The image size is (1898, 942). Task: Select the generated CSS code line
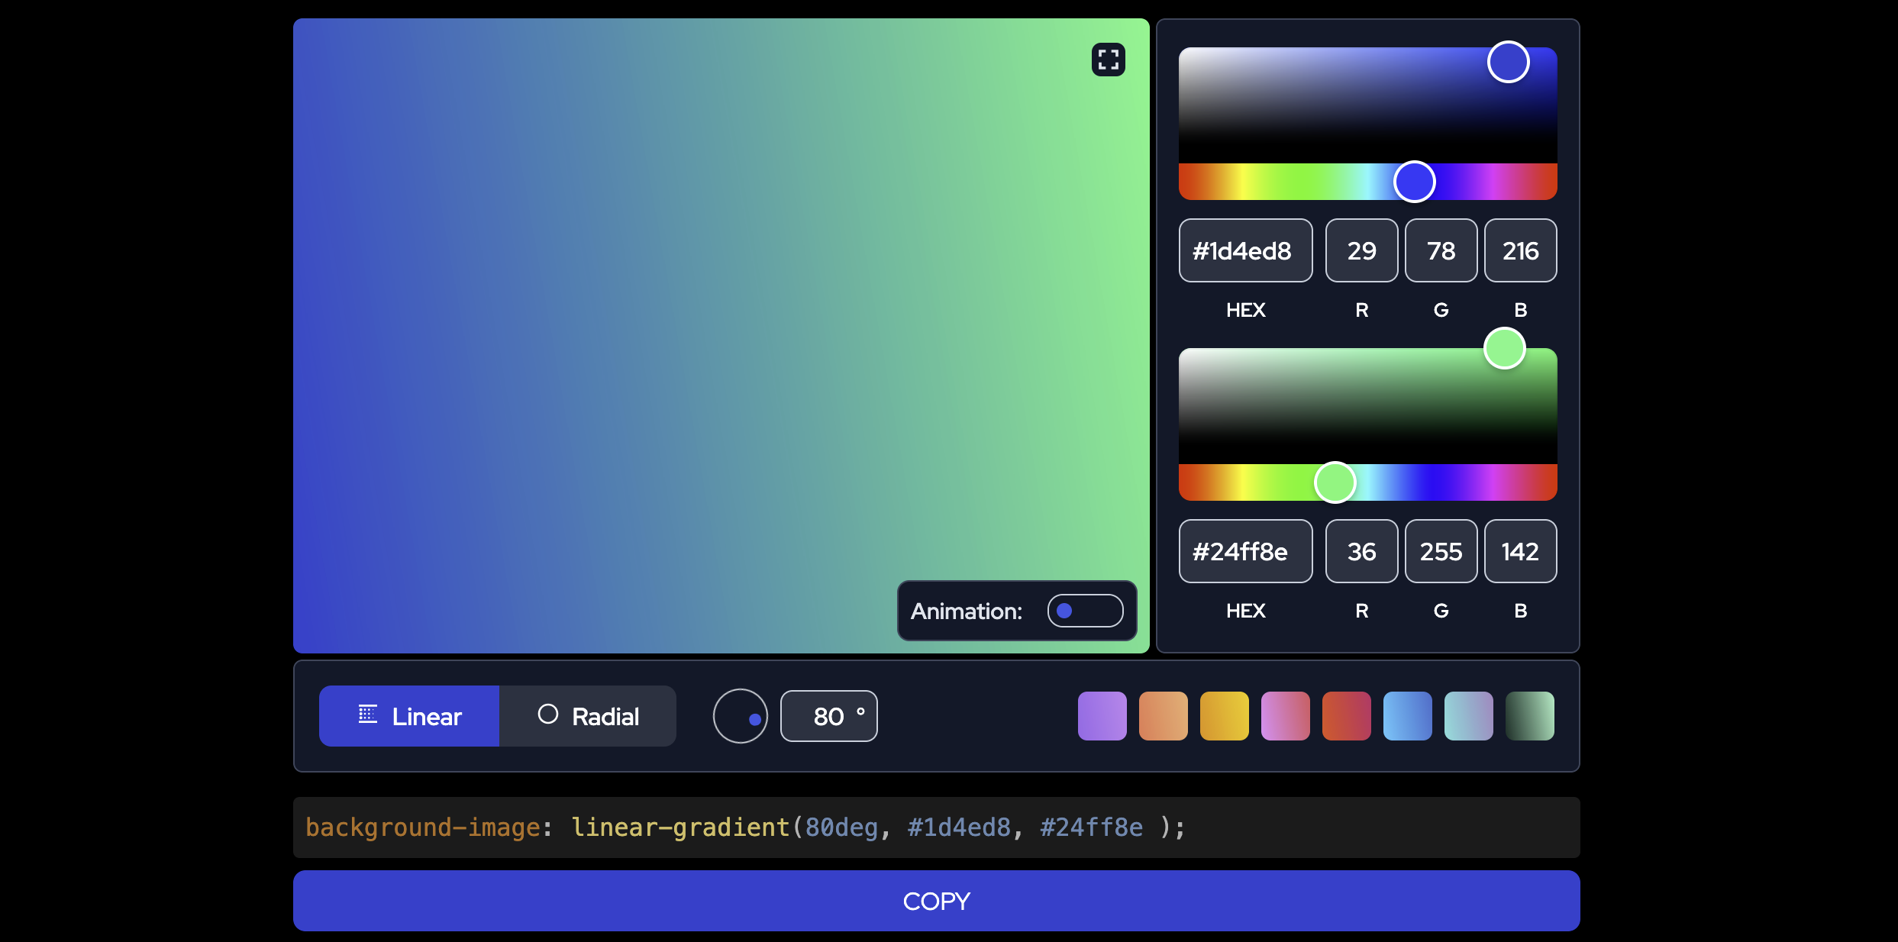(744, 827)
